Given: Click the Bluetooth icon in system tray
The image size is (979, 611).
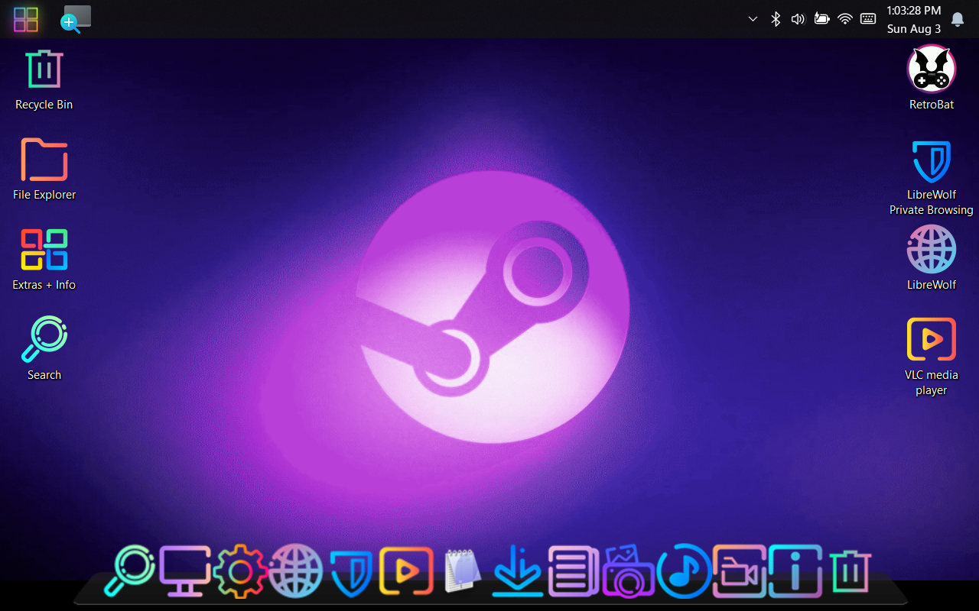Looking at the screenshot, I should [x=775, y=19].
